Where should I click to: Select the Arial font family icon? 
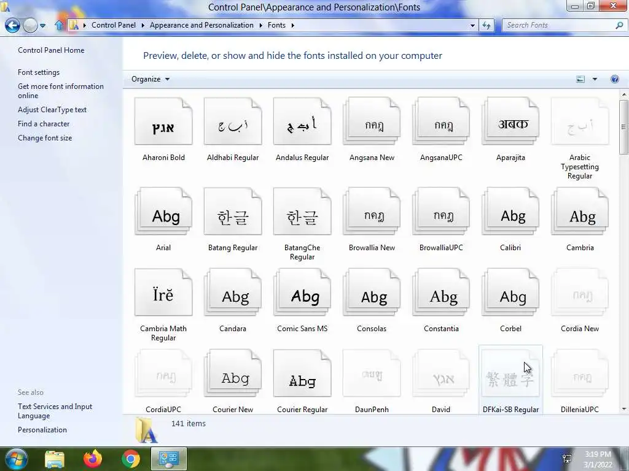(x=163, y=212)
